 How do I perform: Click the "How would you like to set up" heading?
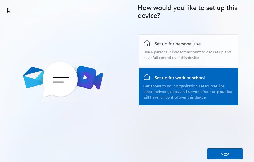tap(187, 8)
